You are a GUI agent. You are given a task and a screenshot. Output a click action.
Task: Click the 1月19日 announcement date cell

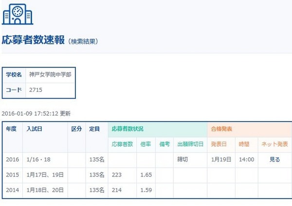point(221,159)
